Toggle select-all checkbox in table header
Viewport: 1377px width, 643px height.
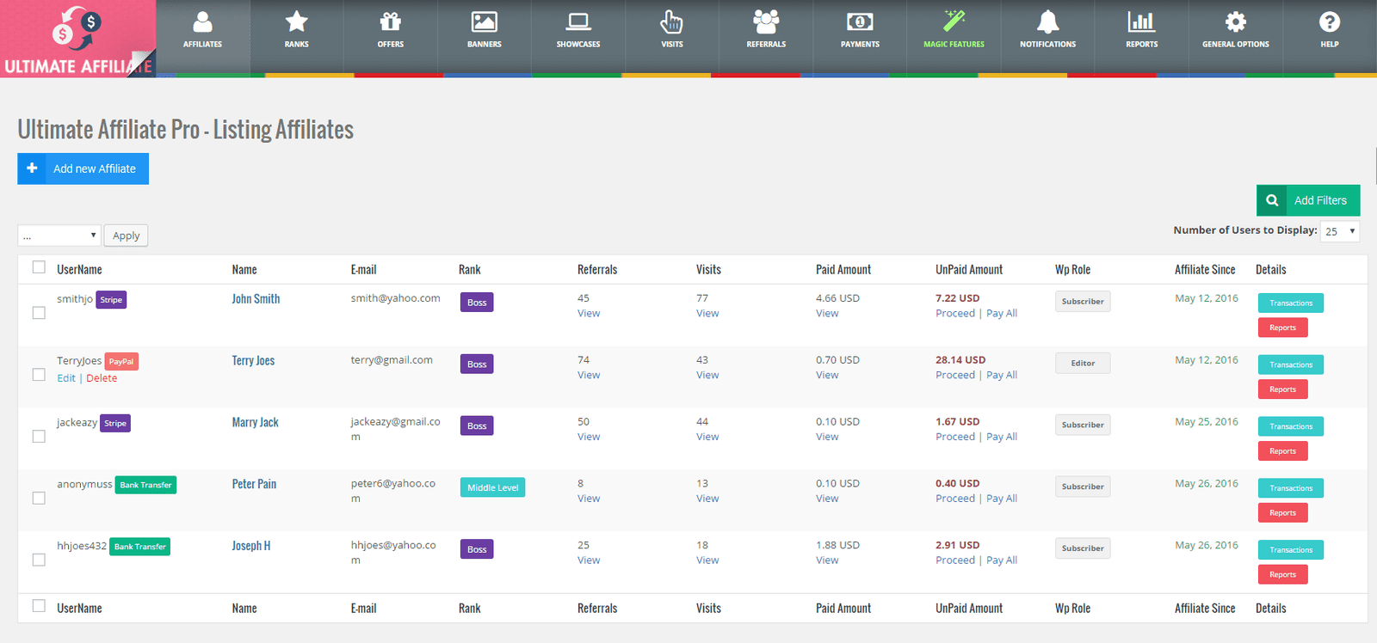(39, 267)
